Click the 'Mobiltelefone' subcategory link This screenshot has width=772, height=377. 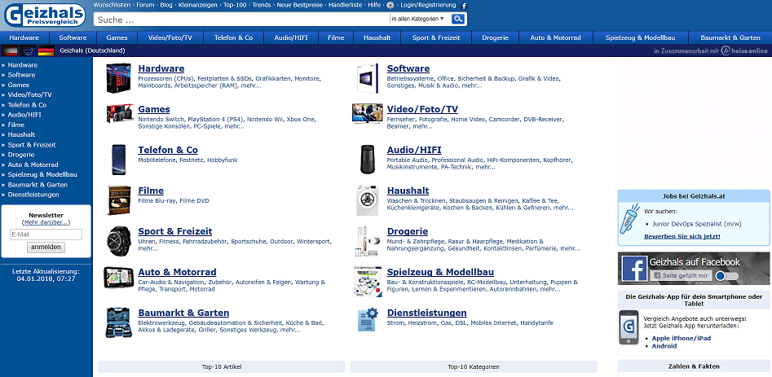pos(158,160)
